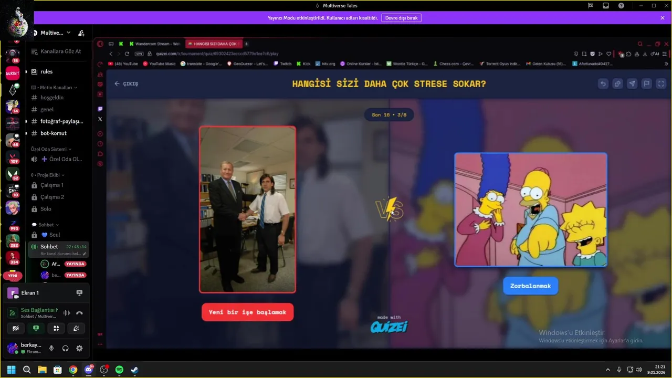Open activities launcher in voice panel
This screenshot has height=378, width=672.
pos(56,328)
